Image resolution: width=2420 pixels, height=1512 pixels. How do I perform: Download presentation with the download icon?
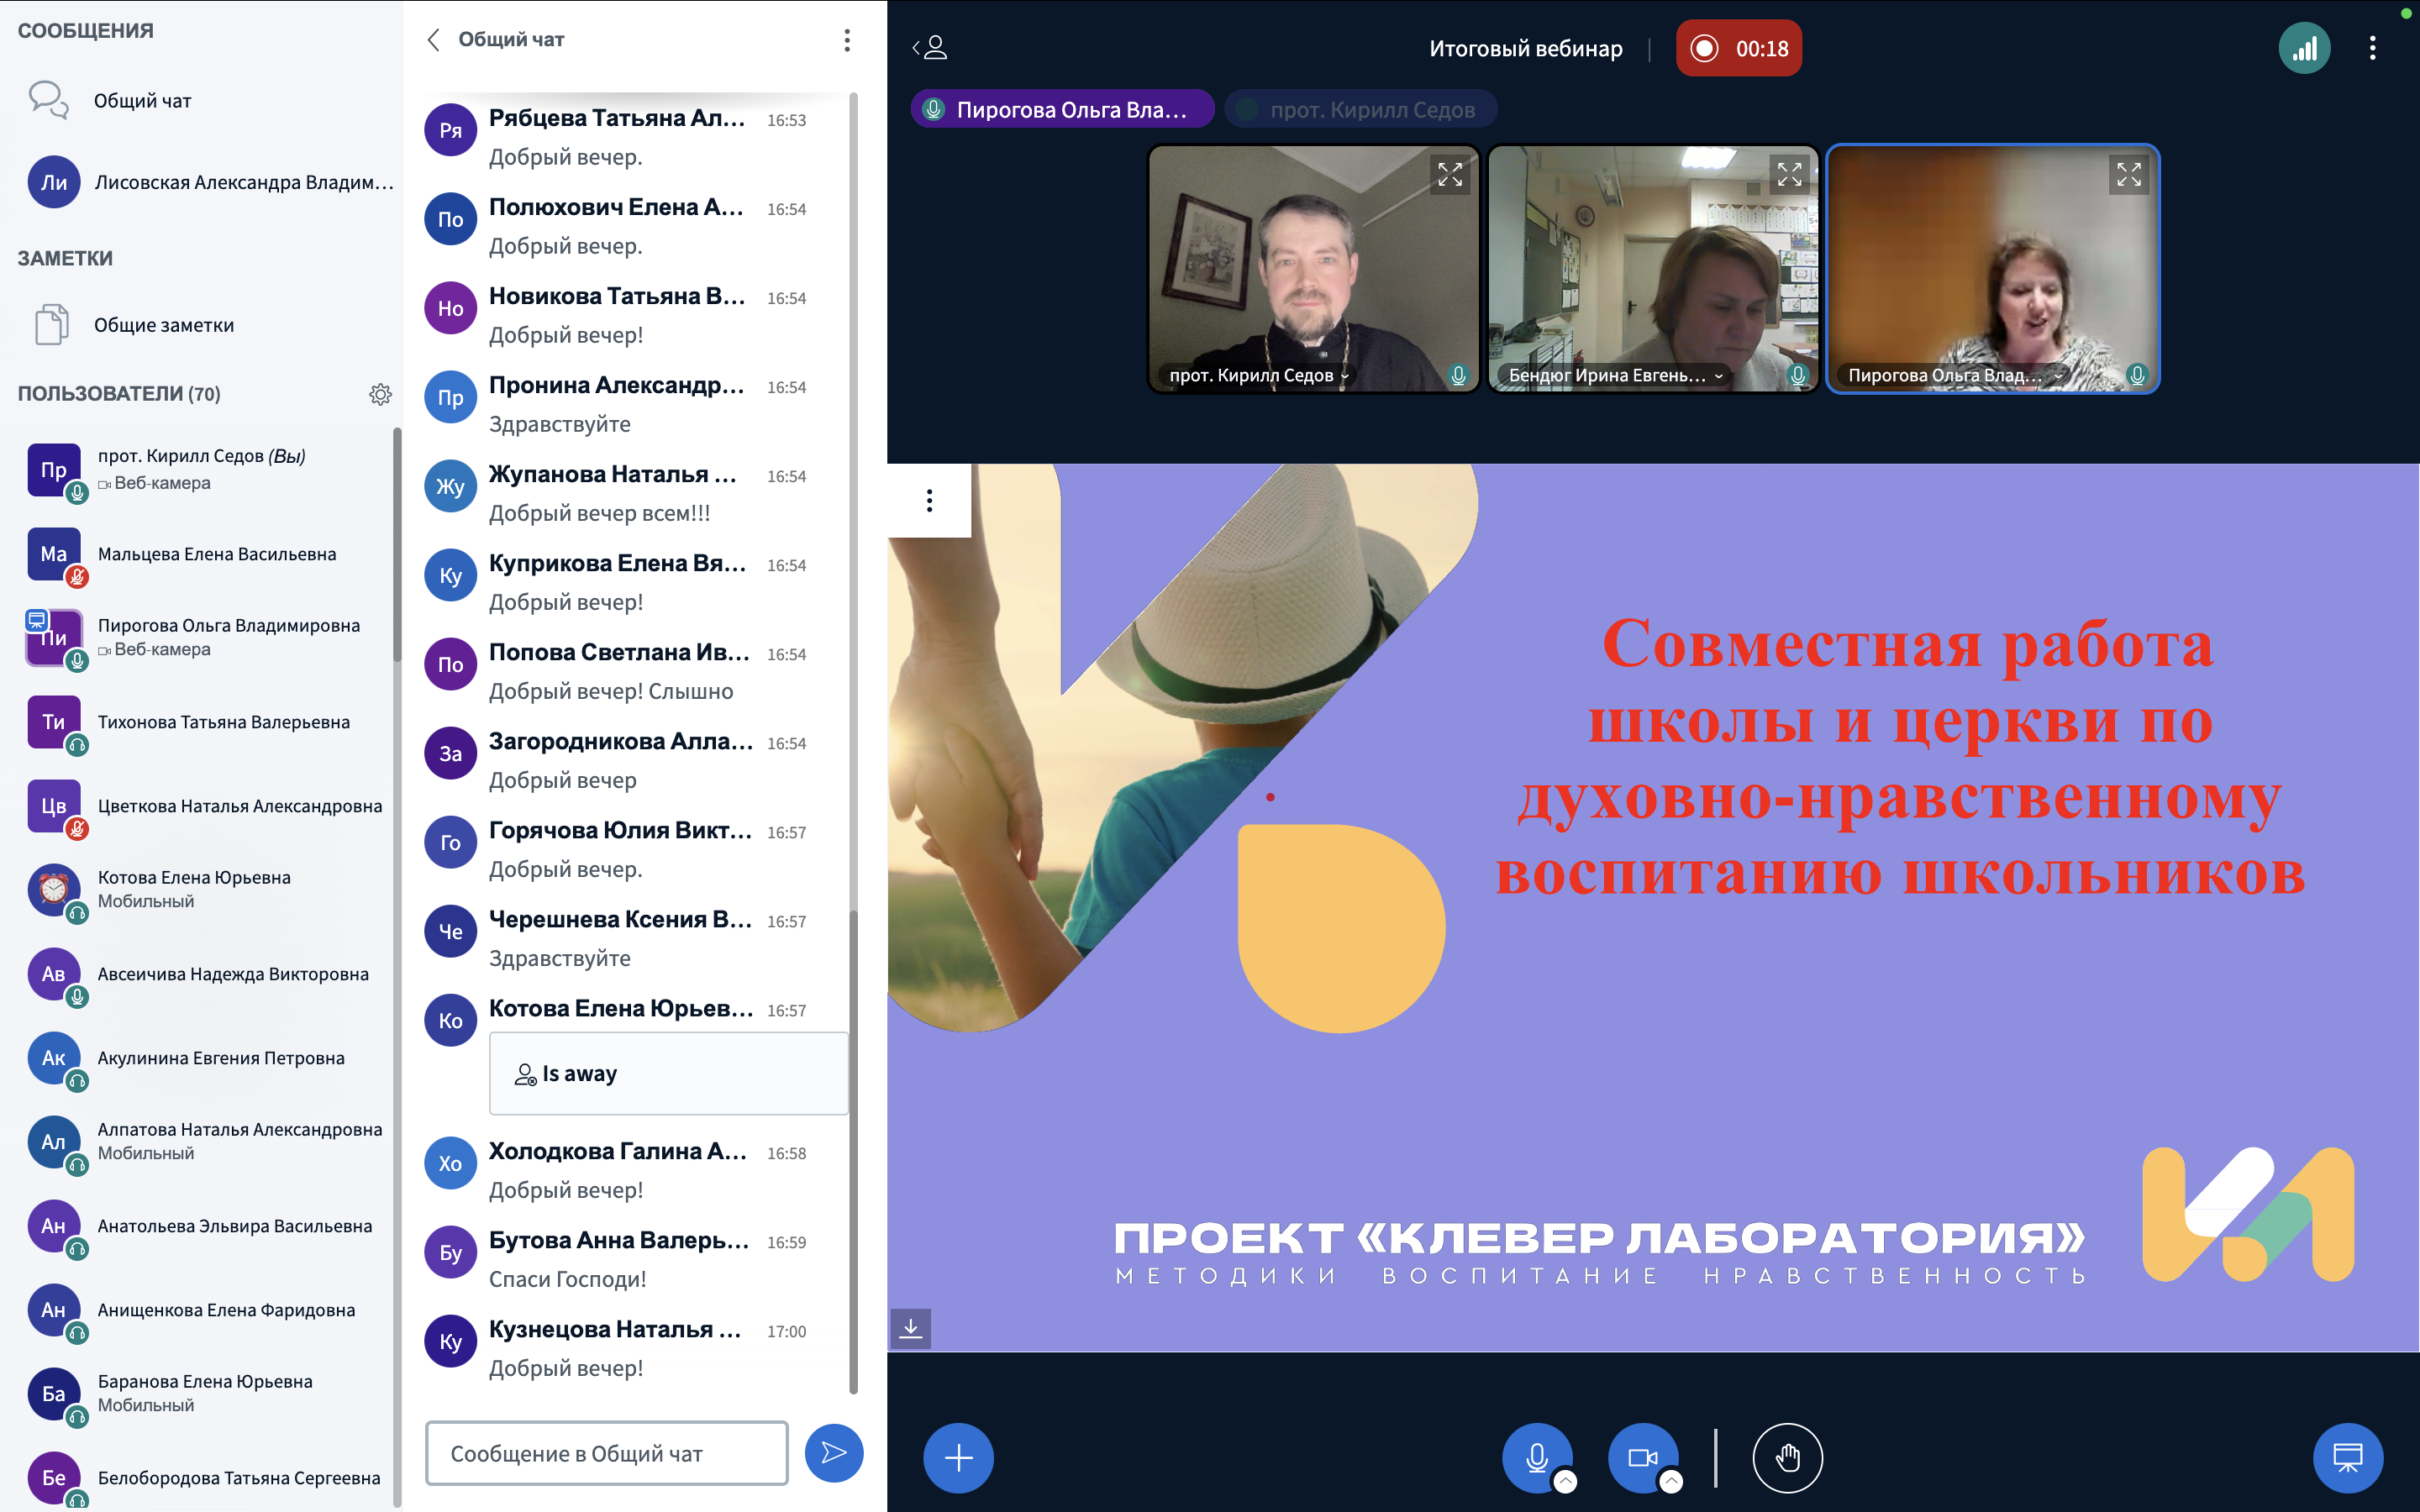click(x=910, y=1328)
